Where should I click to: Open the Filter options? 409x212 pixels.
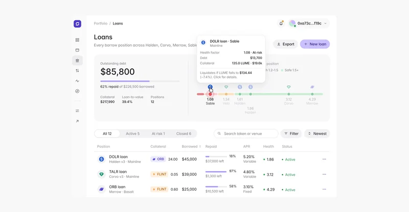pyautogui.click(x=291, y=134)
